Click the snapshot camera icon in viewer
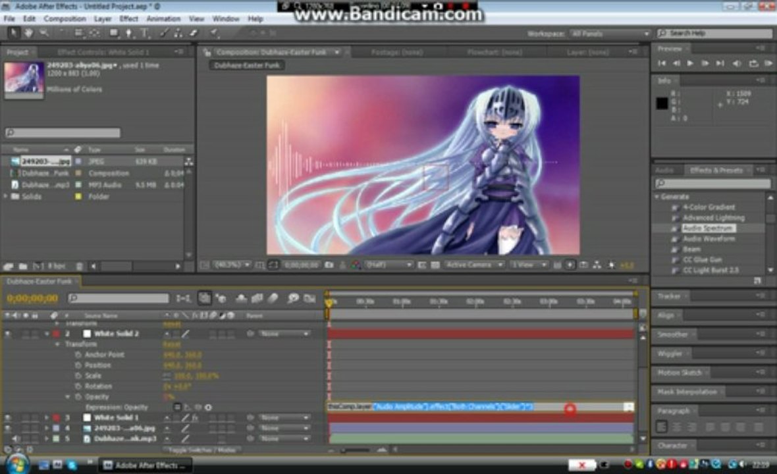This screenshot has width=777, height=474. coord(329,265)
